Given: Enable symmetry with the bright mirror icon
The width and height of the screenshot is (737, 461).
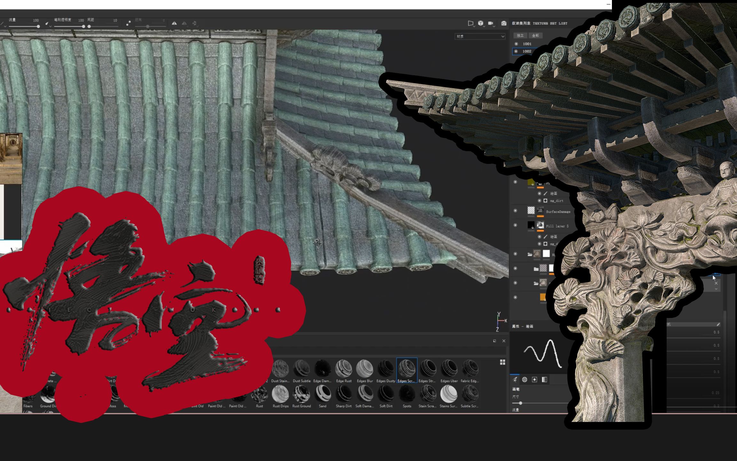Looking at the screenshot, I should point(174,23).
